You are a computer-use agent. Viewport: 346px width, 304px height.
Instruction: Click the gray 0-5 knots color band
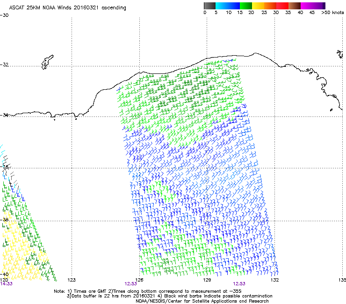[209, 6]
